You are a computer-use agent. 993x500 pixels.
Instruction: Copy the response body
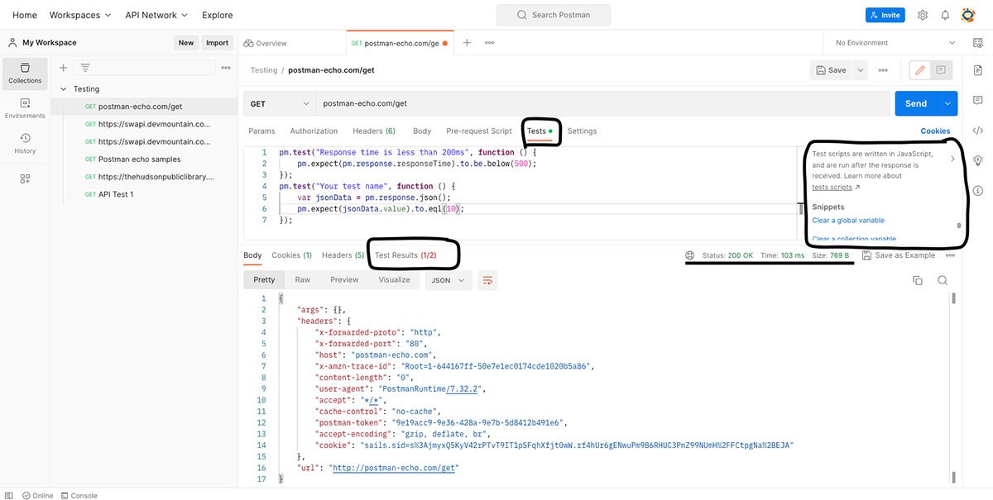coord(917,279)
